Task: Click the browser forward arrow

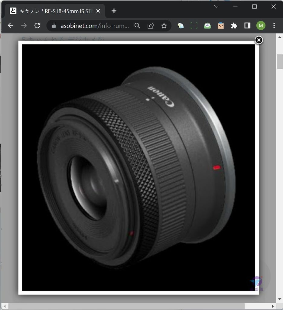Action: (24, 25)
